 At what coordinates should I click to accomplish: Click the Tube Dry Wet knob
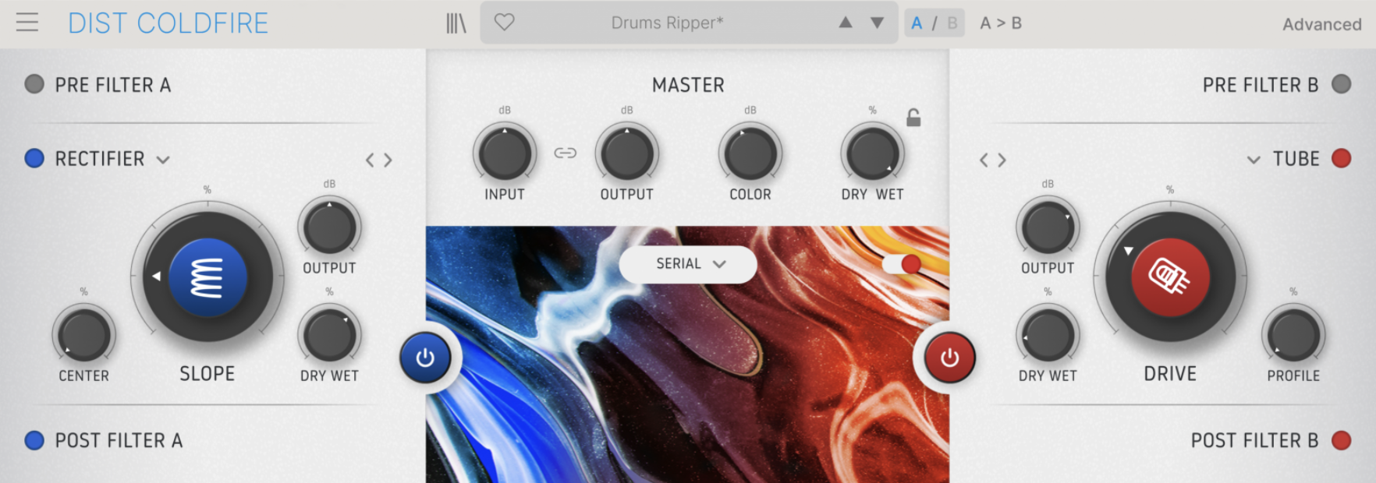pyautogui.click(x=1048, y=335)
